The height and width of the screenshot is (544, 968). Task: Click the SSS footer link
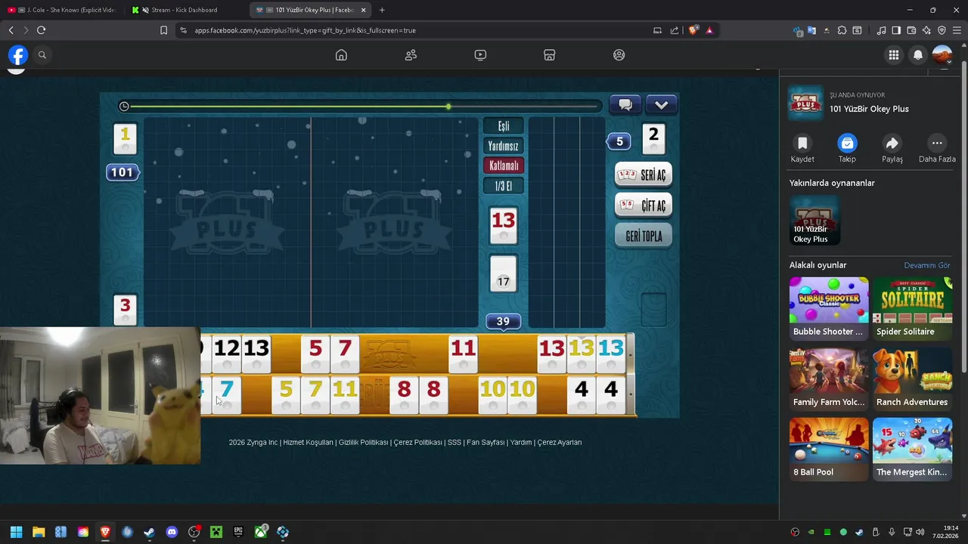pyautogui.click(x=455, y=443)
